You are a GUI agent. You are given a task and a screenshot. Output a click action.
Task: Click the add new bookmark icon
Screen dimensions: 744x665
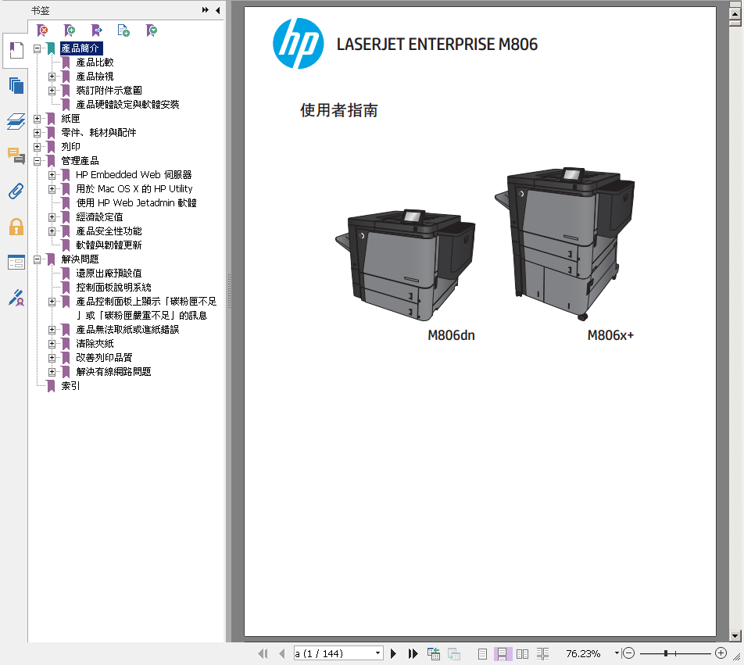pos(70,30)
